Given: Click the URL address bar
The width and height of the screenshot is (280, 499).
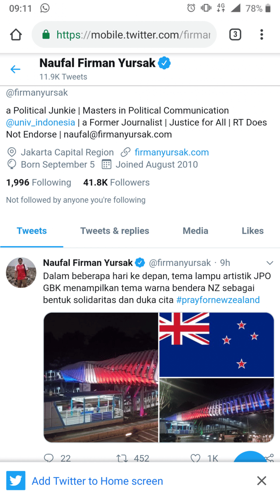Looking at the screenshot, I should pyautogui.click(x=125, y=35).
